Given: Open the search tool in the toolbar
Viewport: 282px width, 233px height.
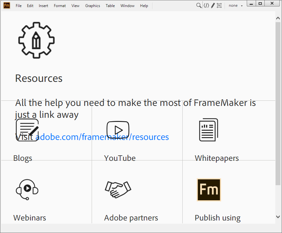Looking at the screenshot, I should coord(199,5).
